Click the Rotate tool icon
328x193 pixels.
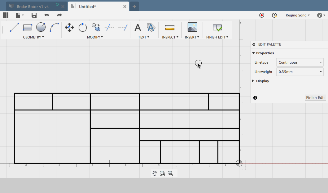(x=82, y=28)
